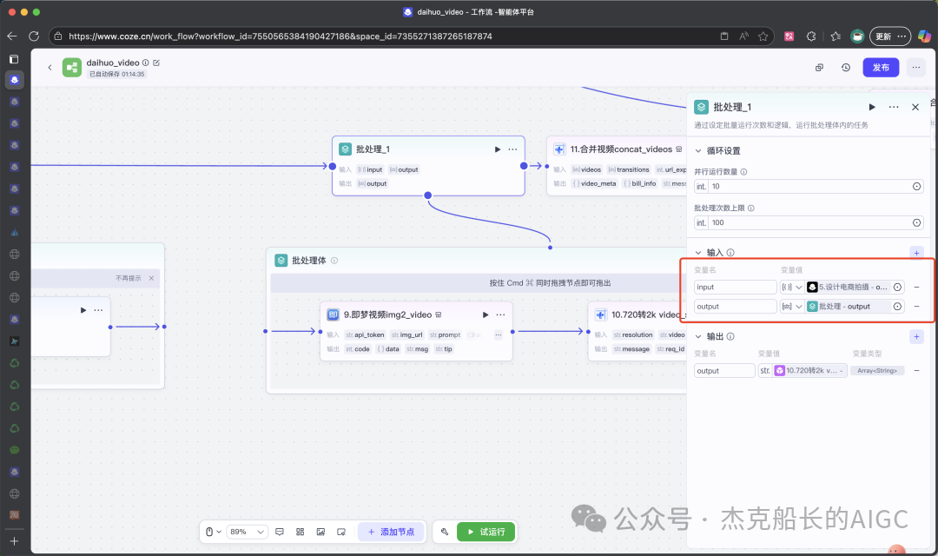Image resolution: width=938 pixels, height=556 pixels.
Task: Select the 5.设计电商拍摄 reference value
Action: point(848,288)
